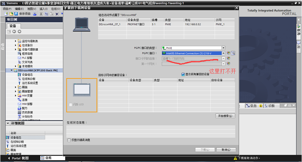Click the 配方 recipes icon
The image size is (302, 162).
[x=19, y=108]
